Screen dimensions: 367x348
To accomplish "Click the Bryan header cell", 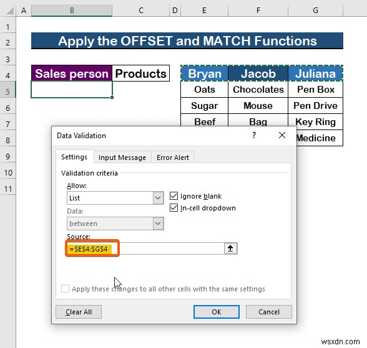I will click(x=204, y=73).
